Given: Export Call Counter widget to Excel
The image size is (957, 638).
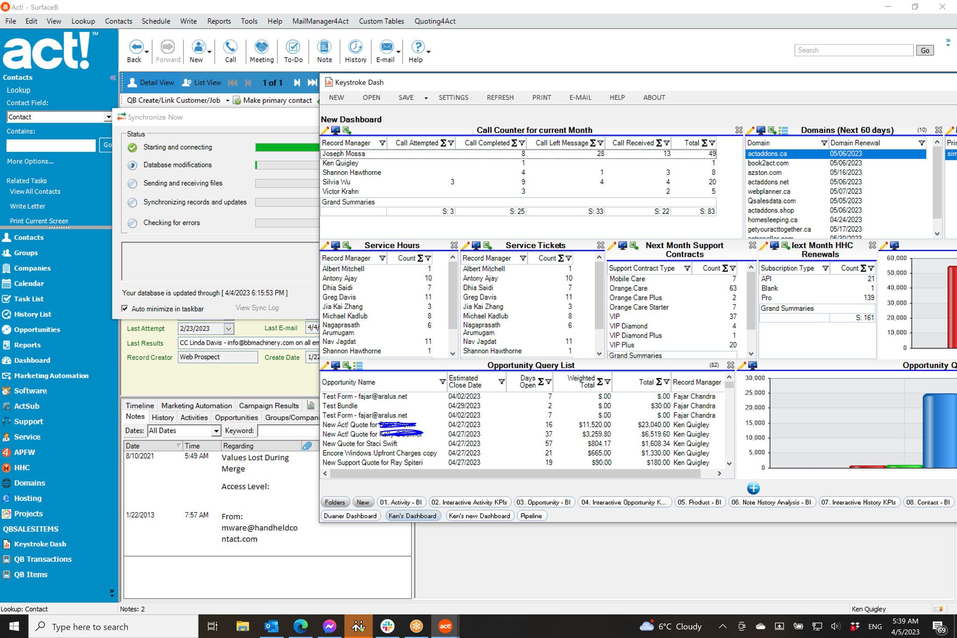Looking at the screenshot, I should click(x=346, y=130).
